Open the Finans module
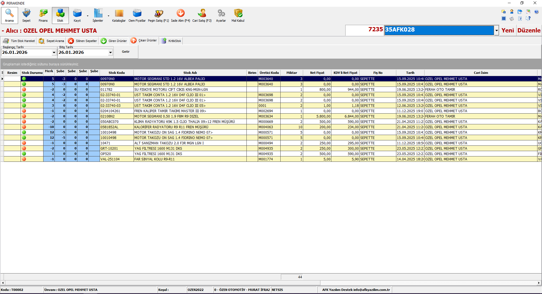The height and width of the screenshot is (294, 542). point(43,15)
